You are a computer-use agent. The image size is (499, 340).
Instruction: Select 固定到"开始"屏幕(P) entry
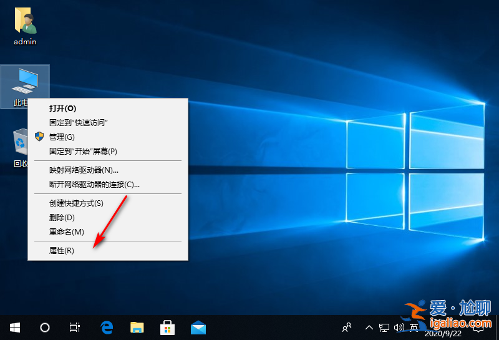click(x=108, y=151)
